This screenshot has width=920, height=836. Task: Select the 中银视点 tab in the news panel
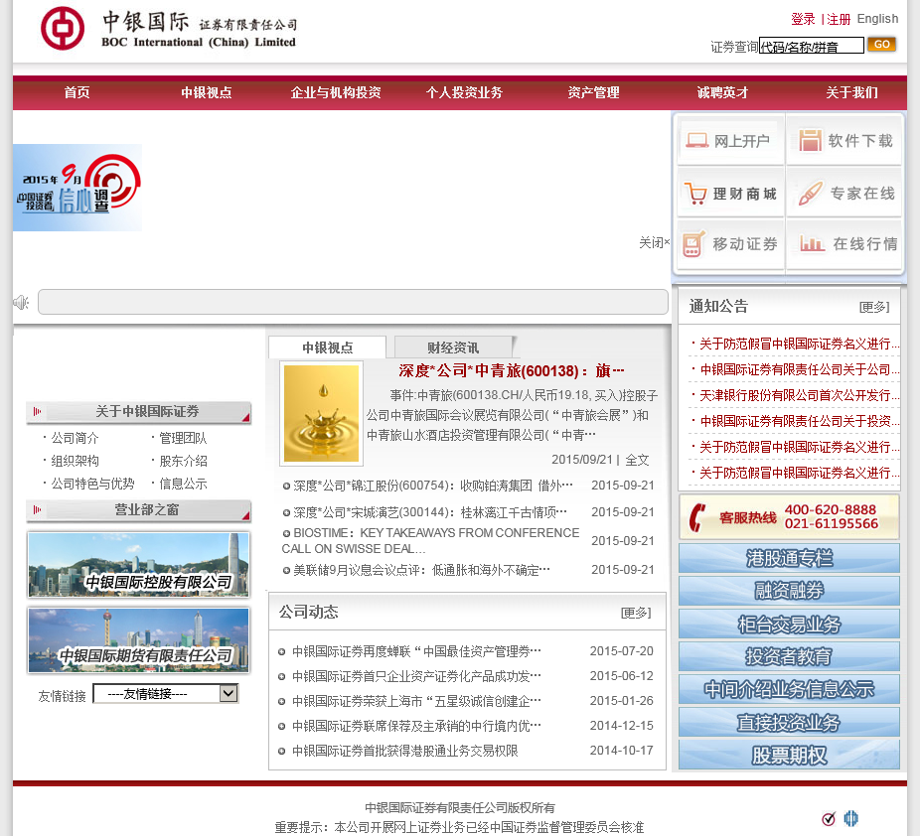pyautogui.click(x=328, y=348)
